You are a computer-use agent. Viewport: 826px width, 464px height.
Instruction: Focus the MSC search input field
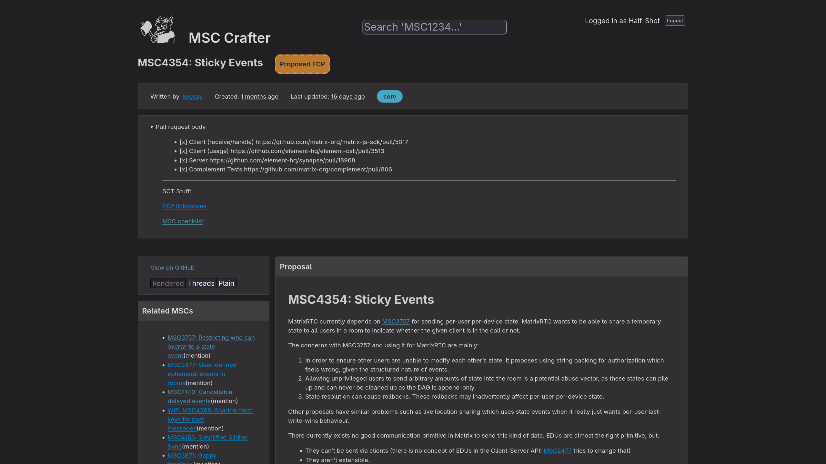tap(434, 27)
